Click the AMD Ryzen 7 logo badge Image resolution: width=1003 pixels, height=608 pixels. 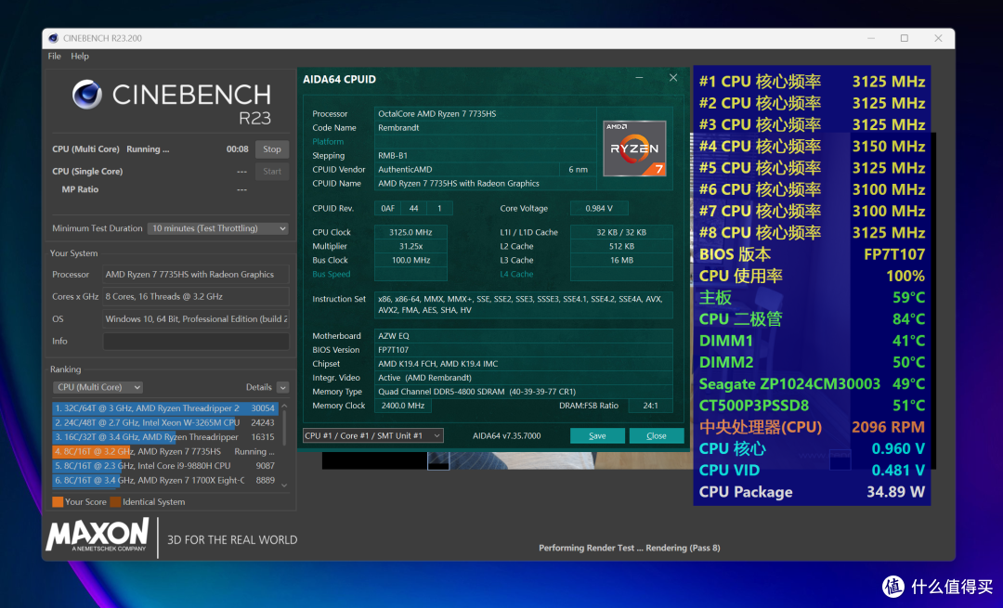click(x=634, y=149)
